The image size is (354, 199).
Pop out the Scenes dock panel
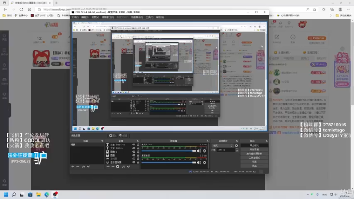tap(102, 141)
